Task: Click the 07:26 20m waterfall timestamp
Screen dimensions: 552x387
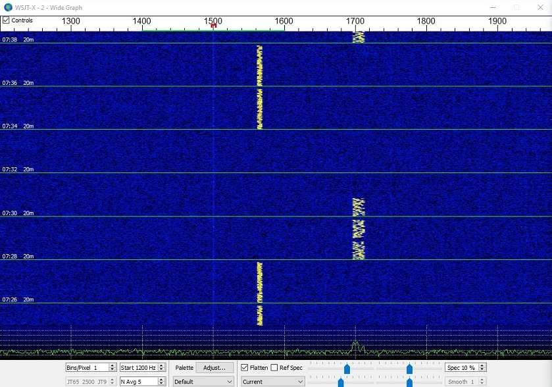Action: pos(18,299)
